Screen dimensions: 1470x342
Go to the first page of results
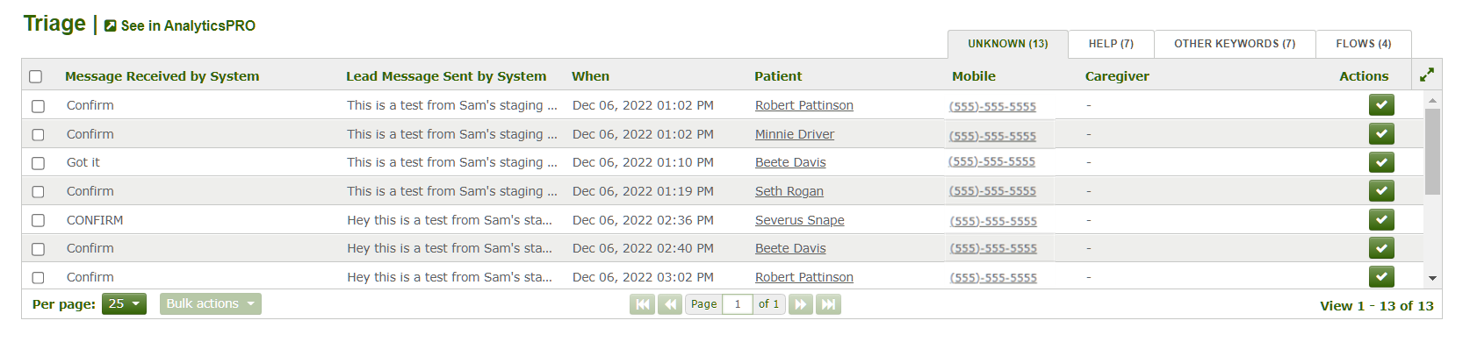pos(642,304)
